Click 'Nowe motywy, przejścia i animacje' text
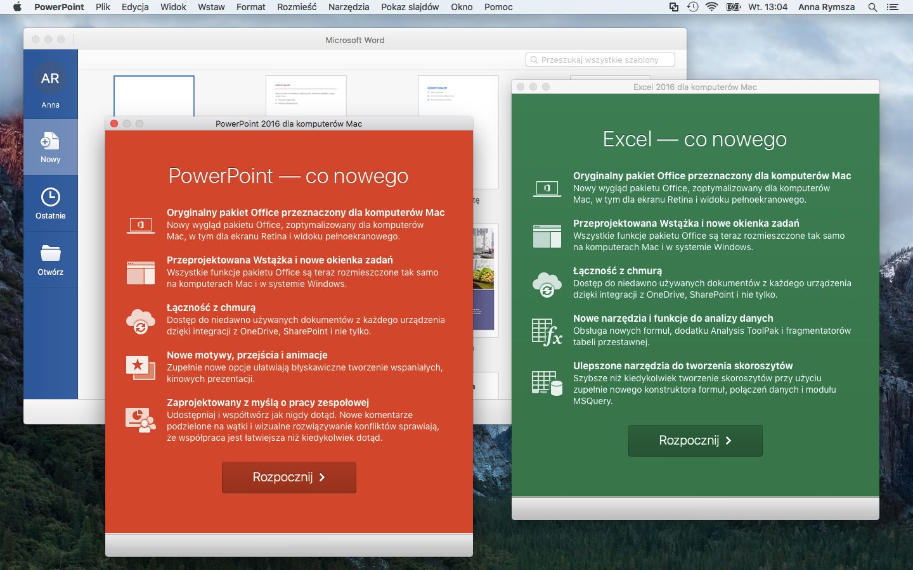The height and width of the screenshot is (570, 913). pos(247,355)
